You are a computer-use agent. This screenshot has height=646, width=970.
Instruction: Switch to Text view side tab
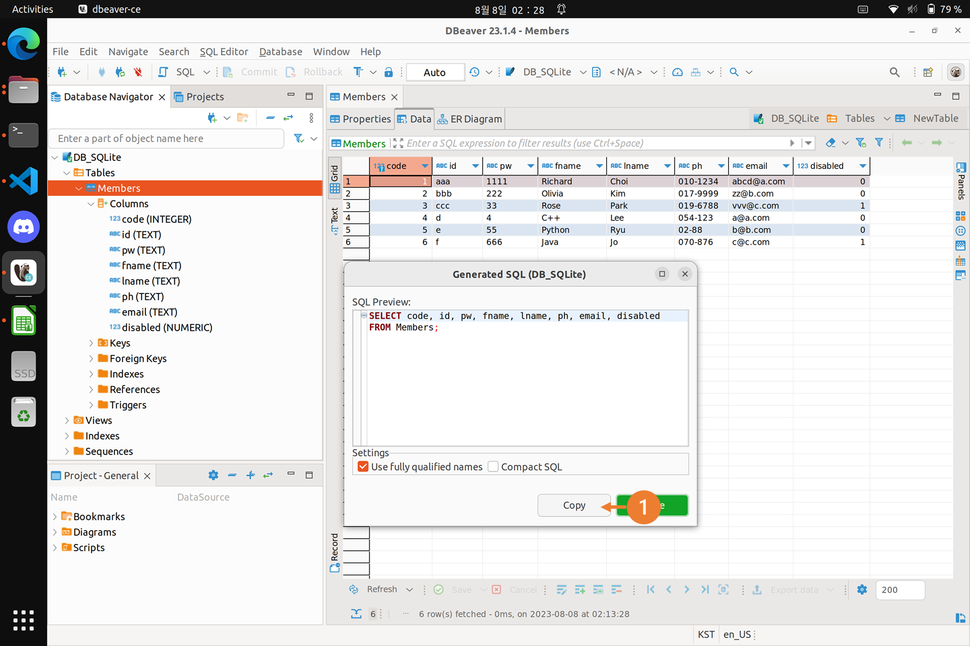[x=334, y=221]
